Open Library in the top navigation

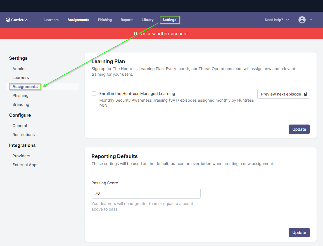pos(148,20)
